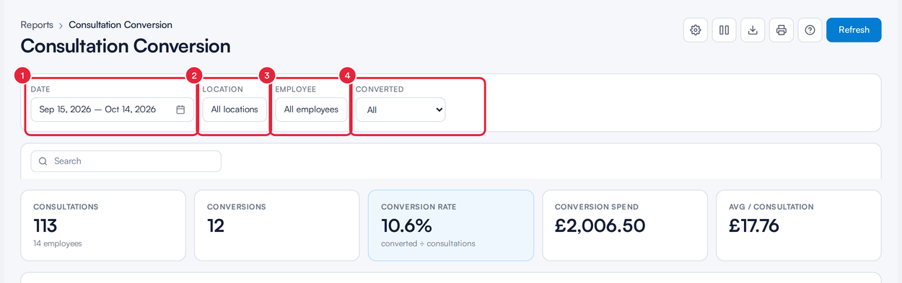The width and height of the screenshot is (902, 283).
Task: Click the Refresh button
Action: click(854, 30)
